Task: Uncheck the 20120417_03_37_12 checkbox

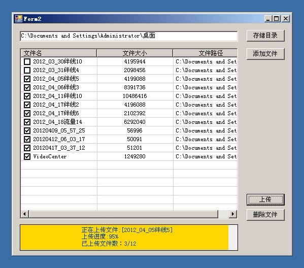Action: 27,148
